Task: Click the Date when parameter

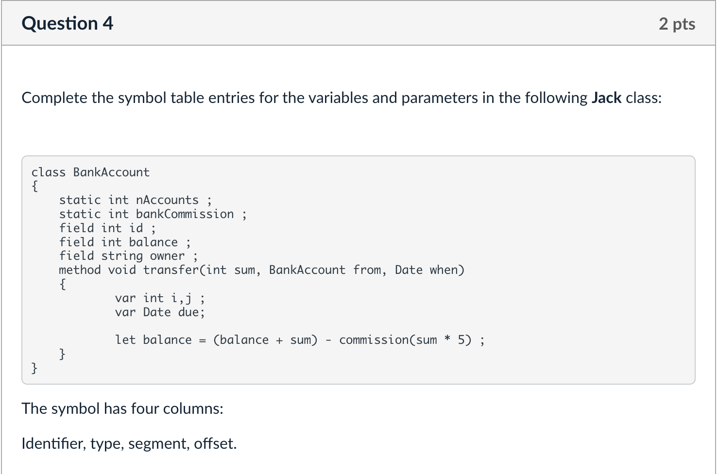Action: point(428,270)
